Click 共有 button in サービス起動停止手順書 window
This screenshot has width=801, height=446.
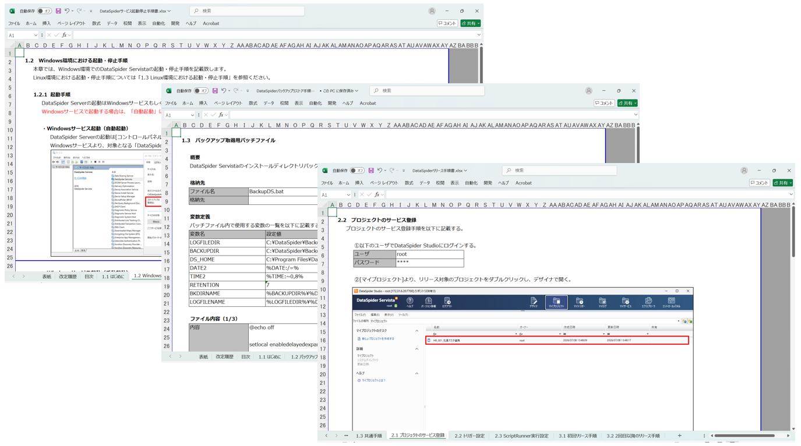tap(470, 23)
